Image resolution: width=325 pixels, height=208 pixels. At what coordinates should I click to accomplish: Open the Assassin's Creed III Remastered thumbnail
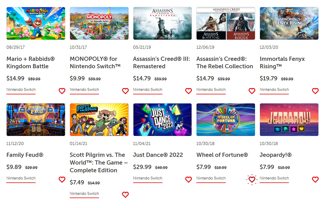point(162,23)
